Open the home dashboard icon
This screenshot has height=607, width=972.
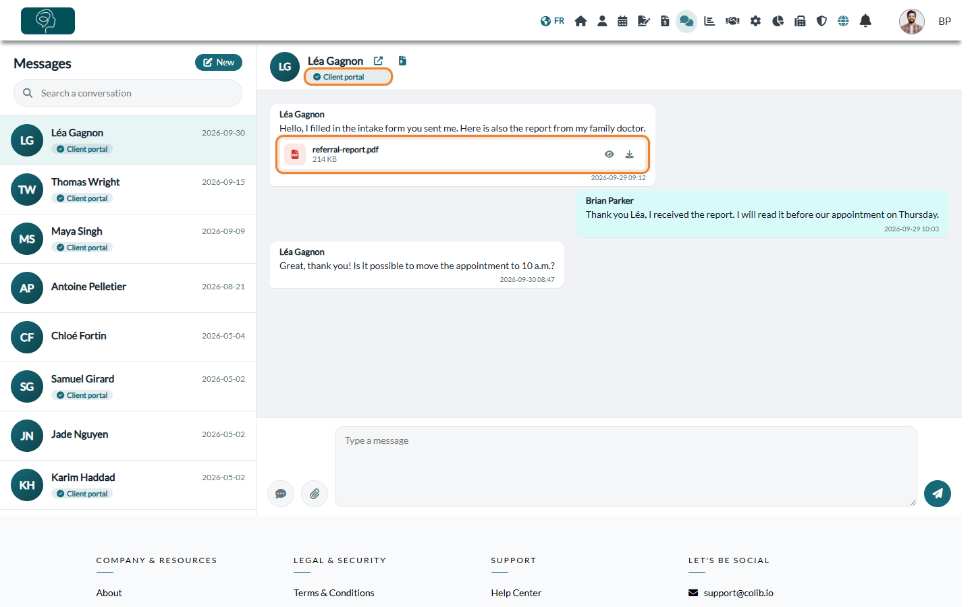580,21
